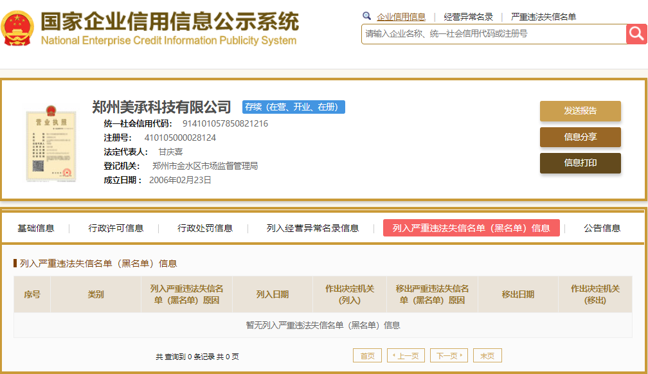This screenshot has height=374, width=648.
Task: Click the 作出决定机关(移出) column header
Action: (595, 294)
